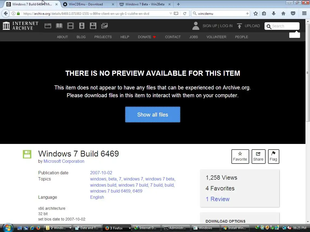The image size is (310, 232).
Task: Submit search with arrow in wincdemu box
Action: pyautogui.click(x=247, y=13)
